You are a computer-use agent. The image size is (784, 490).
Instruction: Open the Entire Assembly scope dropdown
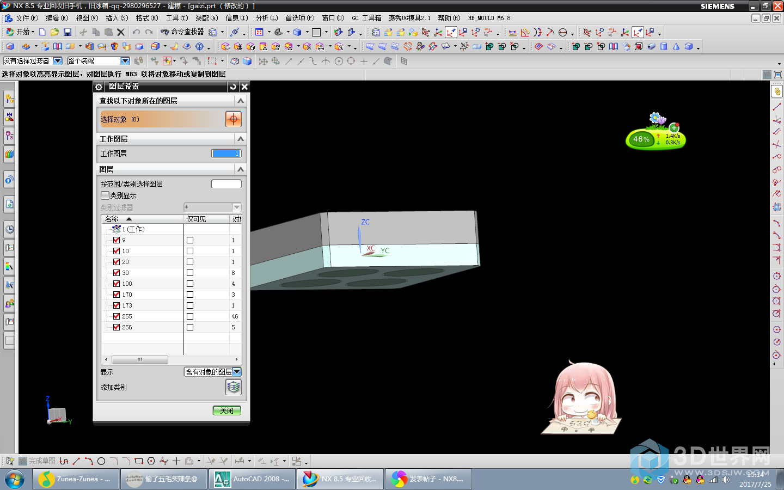(x=125, y=61)
